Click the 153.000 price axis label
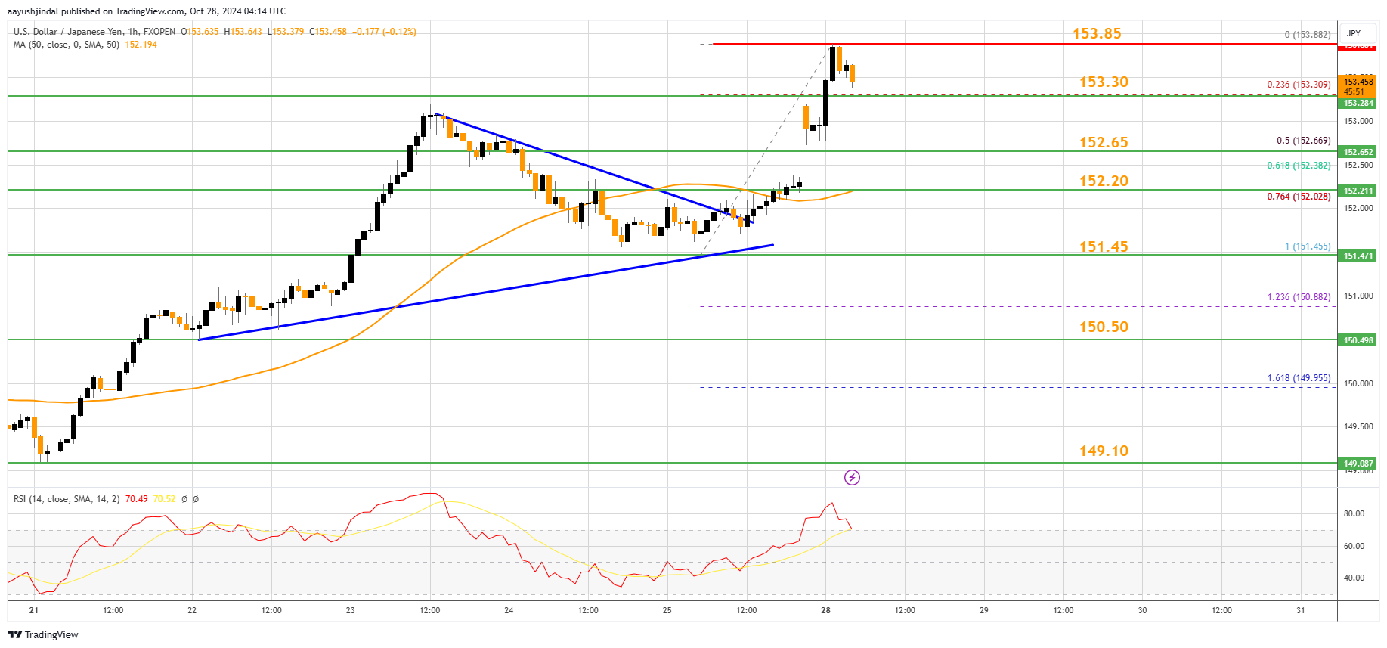Image resolution: width=1387 pixels, height=648 pixels. (x=1358, y=121)
